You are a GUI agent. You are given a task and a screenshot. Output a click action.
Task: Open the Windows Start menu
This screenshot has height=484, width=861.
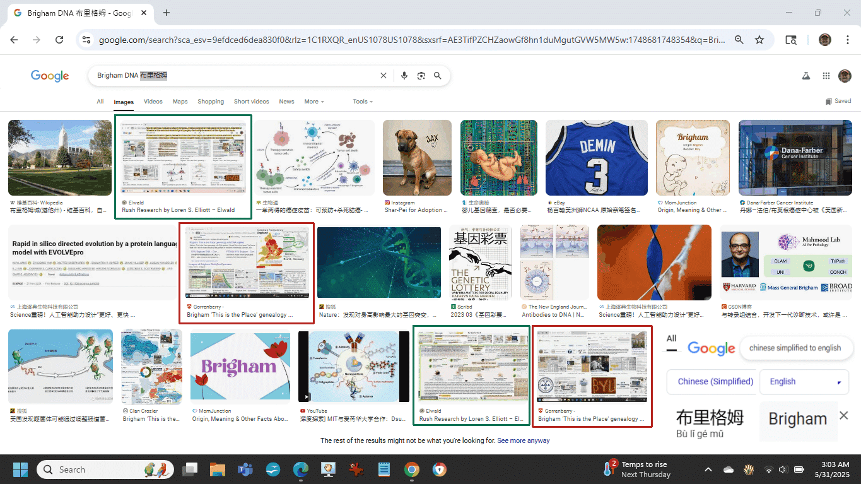tap(20, 469)
